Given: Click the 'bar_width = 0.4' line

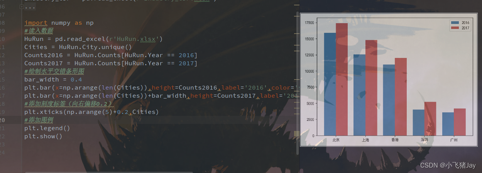Looking at the screenshot, I should (53, 80).
